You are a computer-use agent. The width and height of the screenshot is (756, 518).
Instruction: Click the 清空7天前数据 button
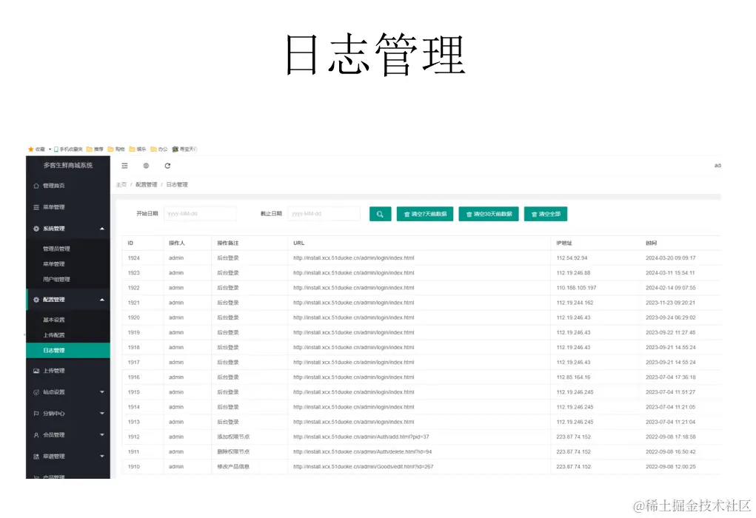tap(425, 213)
